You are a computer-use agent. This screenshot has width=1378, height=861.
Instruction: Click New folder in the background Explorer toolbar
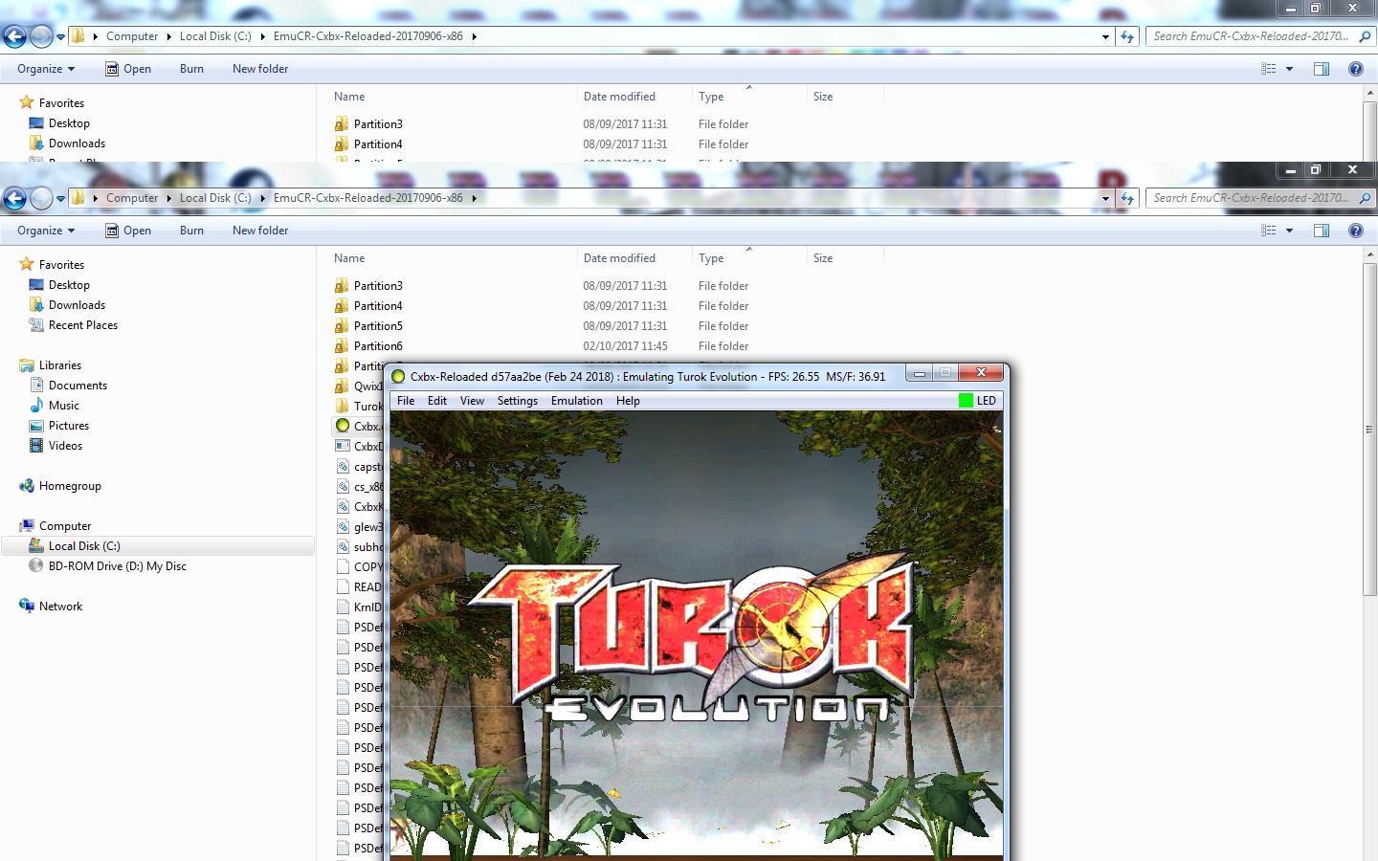pyautogui.click(x=260, y=69)
